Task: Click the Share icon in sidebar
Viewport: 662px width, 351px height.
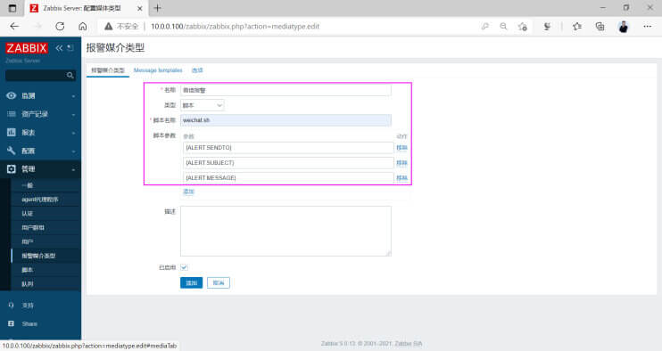Action: 12,323
